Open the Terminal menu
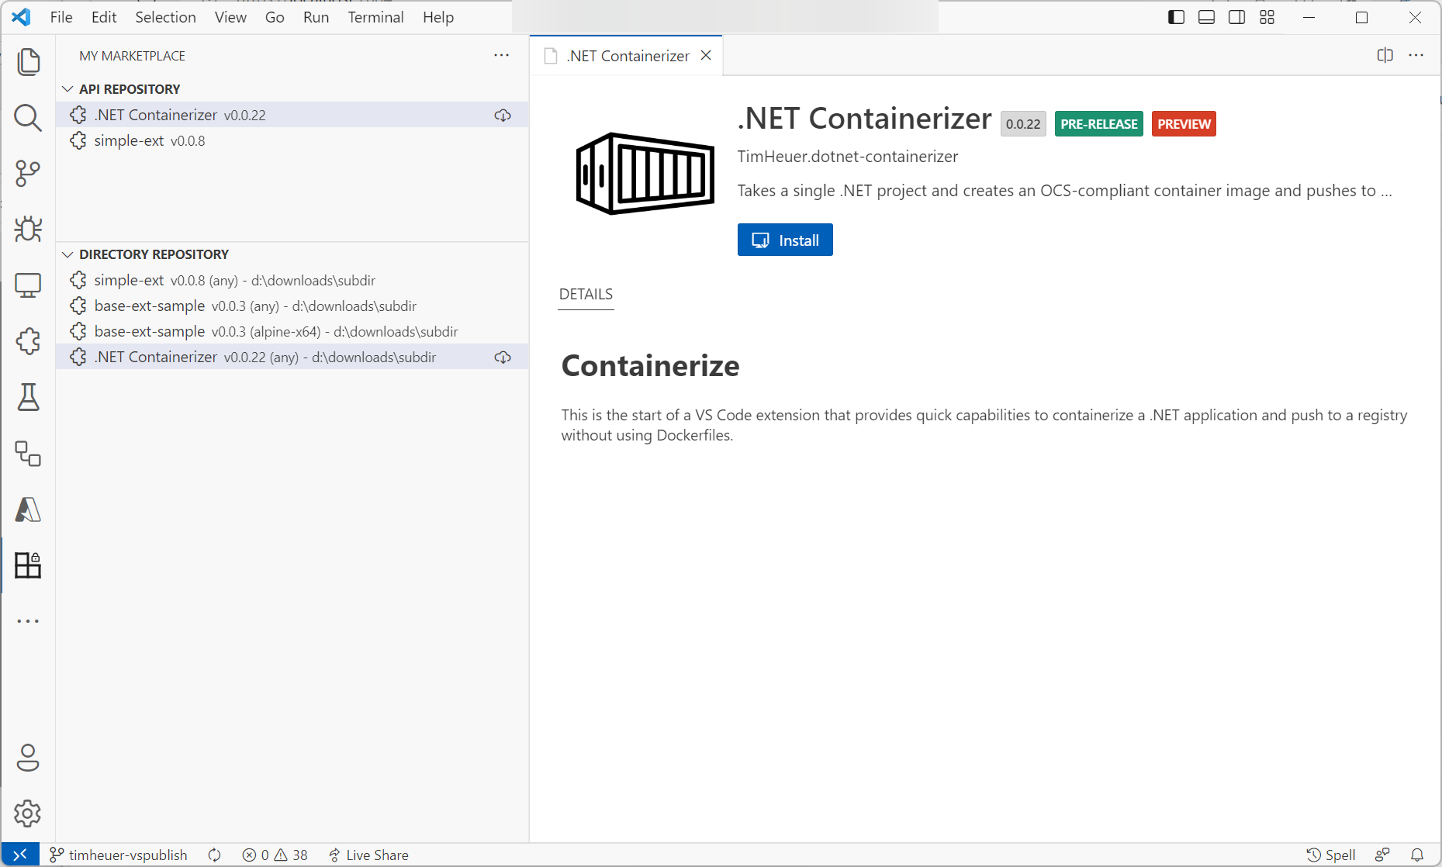Image resolution: width=1442 pixels, height=867 pixels. 375,17
